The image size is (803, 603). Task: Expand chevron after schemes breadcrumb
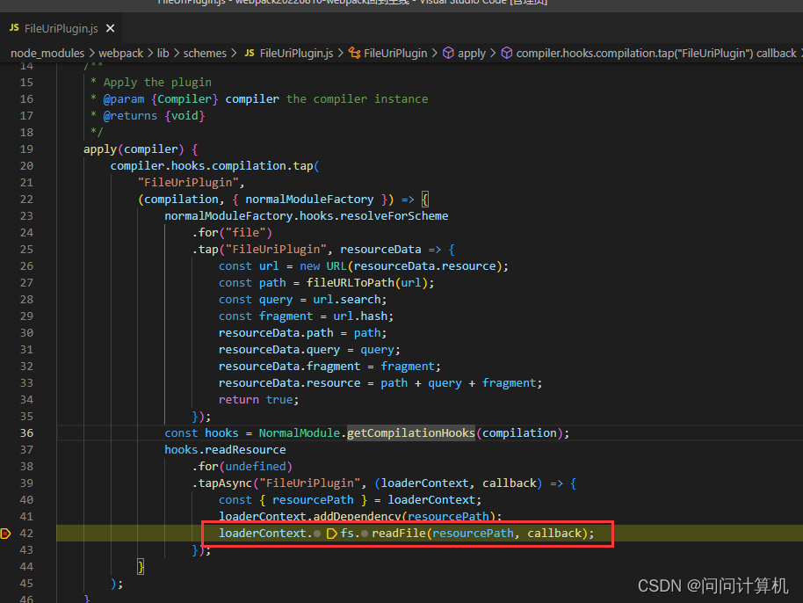(234, 54)
